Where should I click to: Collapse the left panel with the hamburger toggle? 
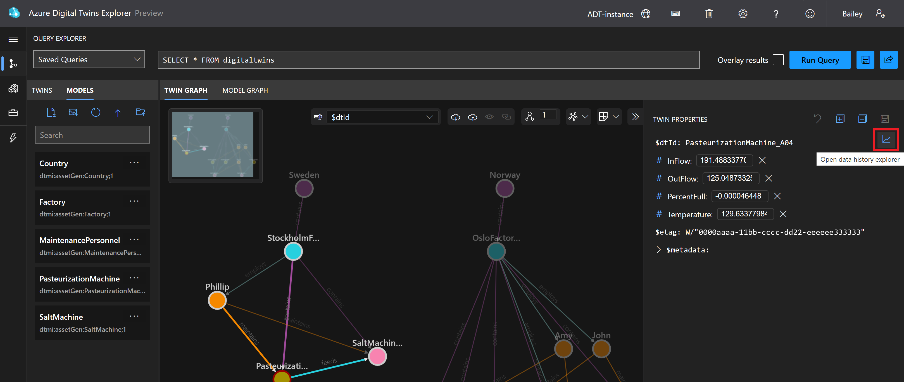[x=13, y=39]
